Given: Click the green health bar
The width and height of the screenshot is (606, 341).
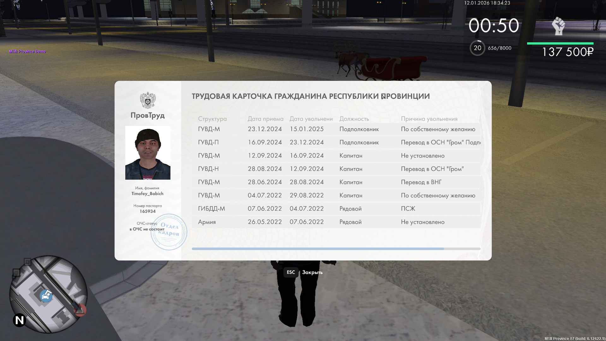Looking at the screenshot, I should 560,44.
